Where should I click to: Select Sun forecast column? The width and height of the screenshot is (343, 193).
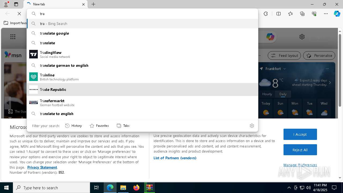tap(281, 108)
